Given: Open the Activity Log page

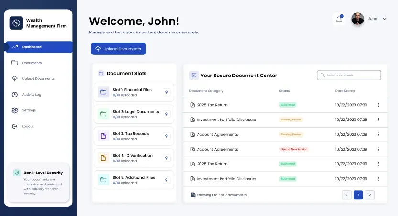Looking at the screenshot, I should click(26, 94).
